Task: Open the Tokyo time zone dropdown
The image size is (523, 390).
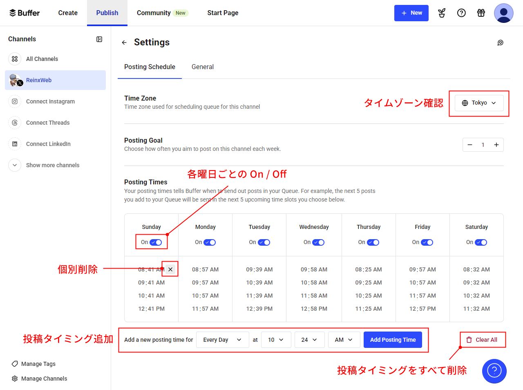Action: tap(479, 103)
